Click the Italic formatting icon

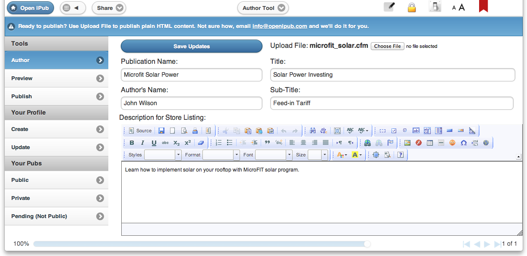[142, 143]
